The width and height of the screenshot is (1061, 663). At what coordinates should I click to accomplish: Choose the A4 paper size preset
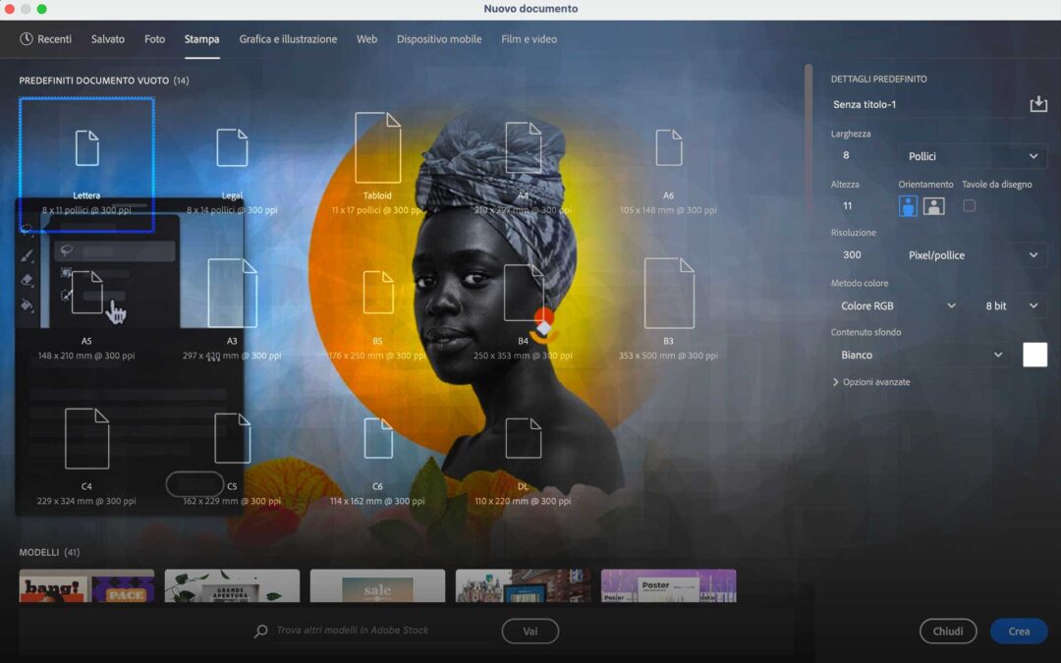point(523,147)
